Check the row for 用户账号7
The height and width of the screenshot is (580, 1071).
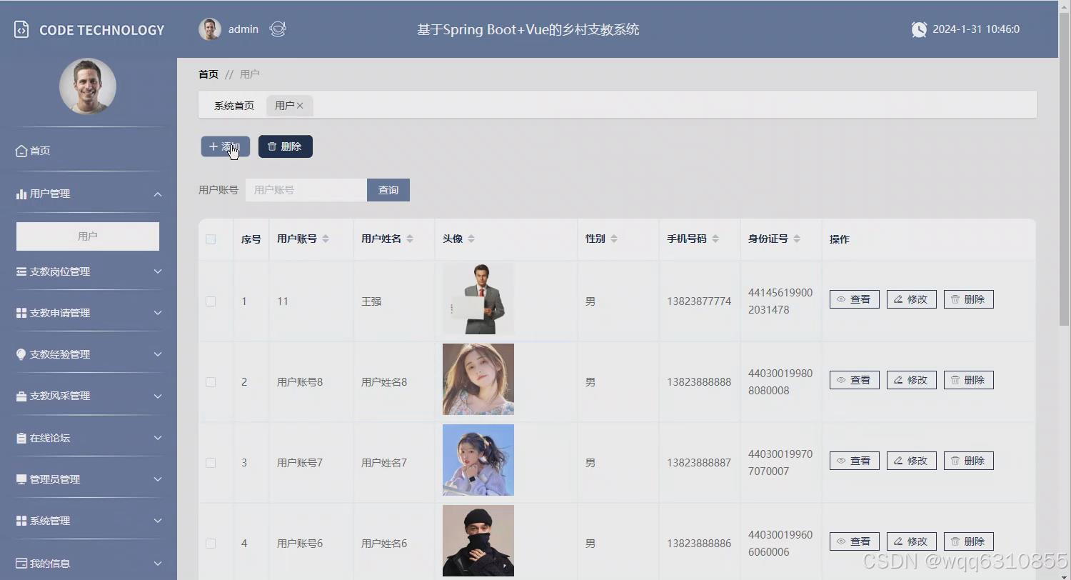coord(211,463)
